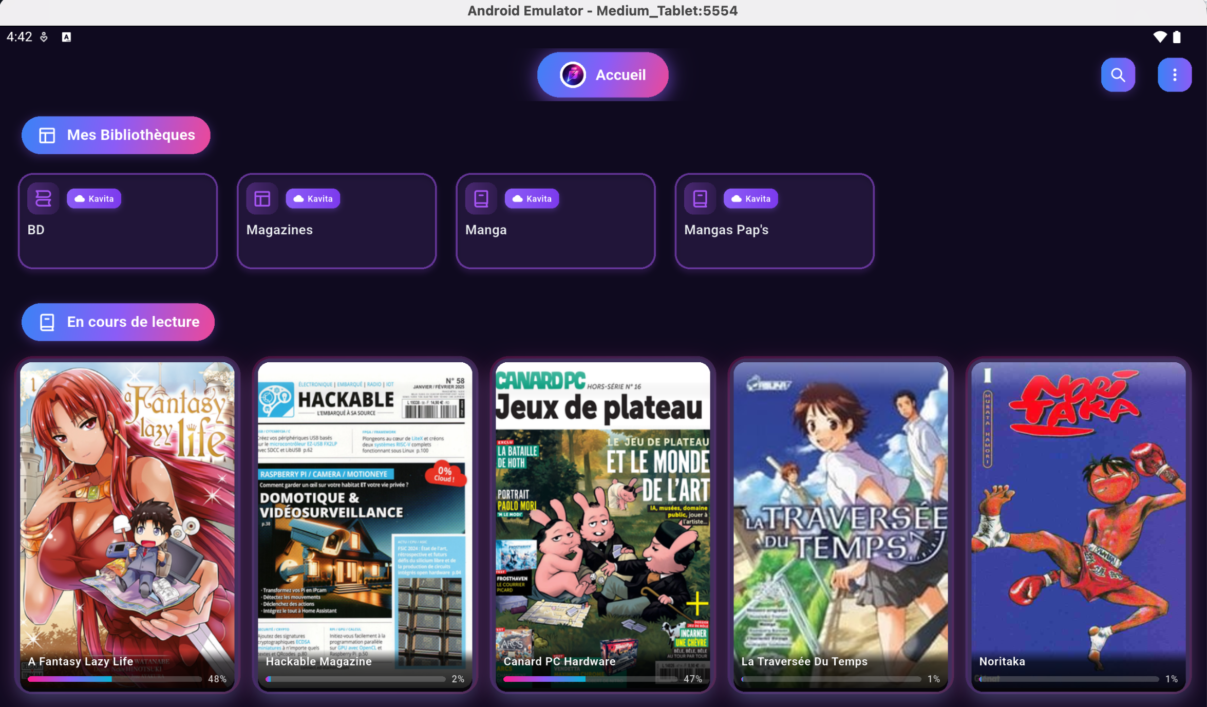Open the three-dot overflow menu
Screen dimensions: 1207x707
click(1174, 75)
